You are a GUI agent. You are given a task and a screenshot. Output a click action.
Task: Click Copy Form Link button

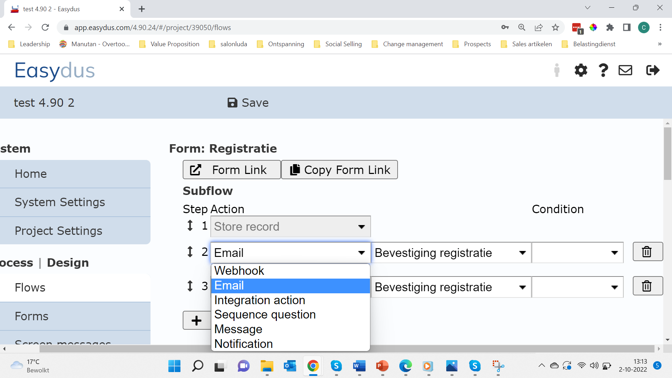[x=339, y=170]
